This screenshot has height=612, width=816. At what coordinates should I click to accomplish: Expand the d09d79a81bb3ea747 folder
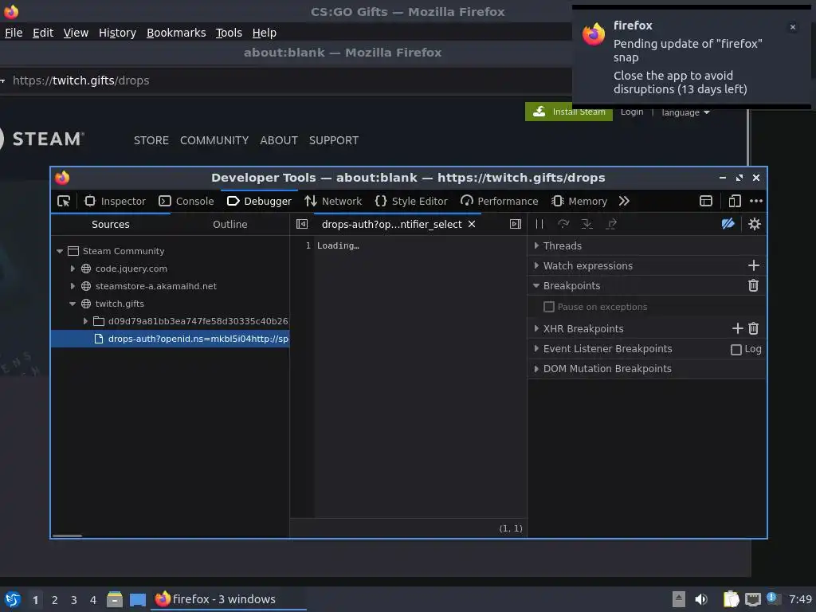(x=85, y=322)
